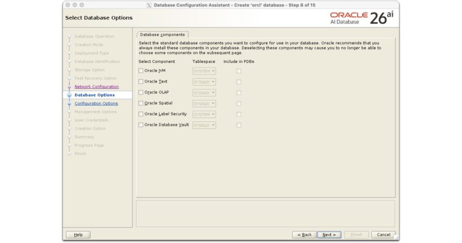Open Oracle Database Vault tablespace dropdown

pos(204,125)
